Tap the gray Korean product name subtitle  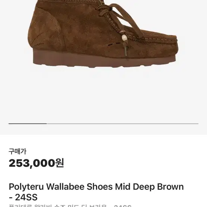tap(70, 206)
